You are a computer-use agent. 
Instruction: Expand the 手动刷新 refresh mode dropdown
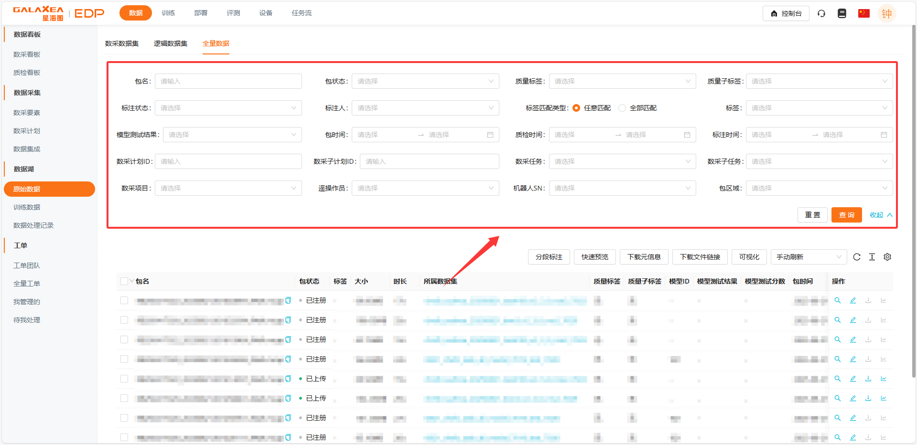[x=809, y=257]
